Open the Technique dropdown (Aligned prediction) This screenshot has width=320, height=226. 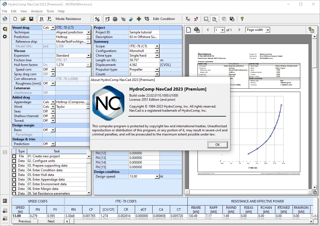click(x=88, y=32)
